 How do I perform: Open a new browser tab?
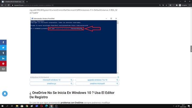[x=27, y=2]
